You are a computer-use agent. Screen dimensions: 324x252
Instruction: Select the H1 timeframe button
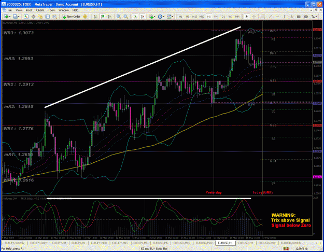209,17
